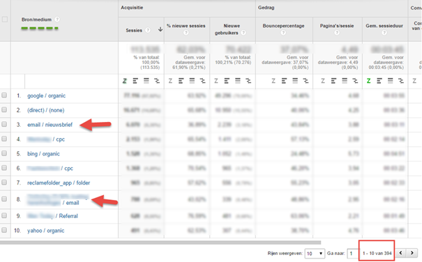Open the help icon under % nieuwe sessies
Viewport: 422px width, 262px height.
tap(186, 33)
